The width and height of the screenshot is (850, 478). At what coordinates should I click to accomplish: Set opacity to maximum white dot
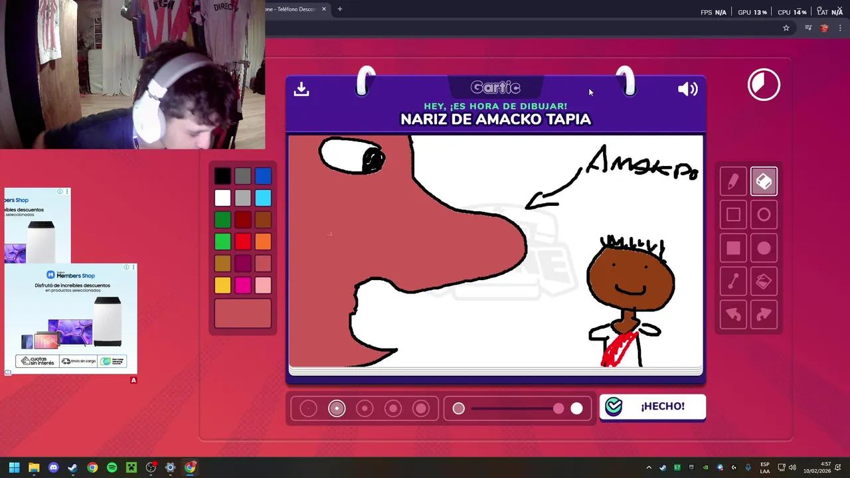576,408
